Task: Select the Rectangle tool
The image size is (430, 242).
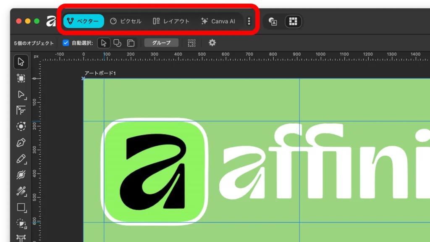Action: [20, 207]
